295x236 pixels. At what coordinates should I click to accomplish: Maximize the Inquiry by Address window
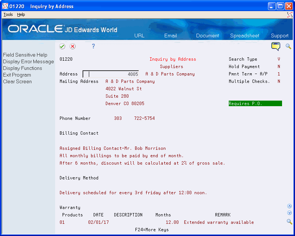280,6
